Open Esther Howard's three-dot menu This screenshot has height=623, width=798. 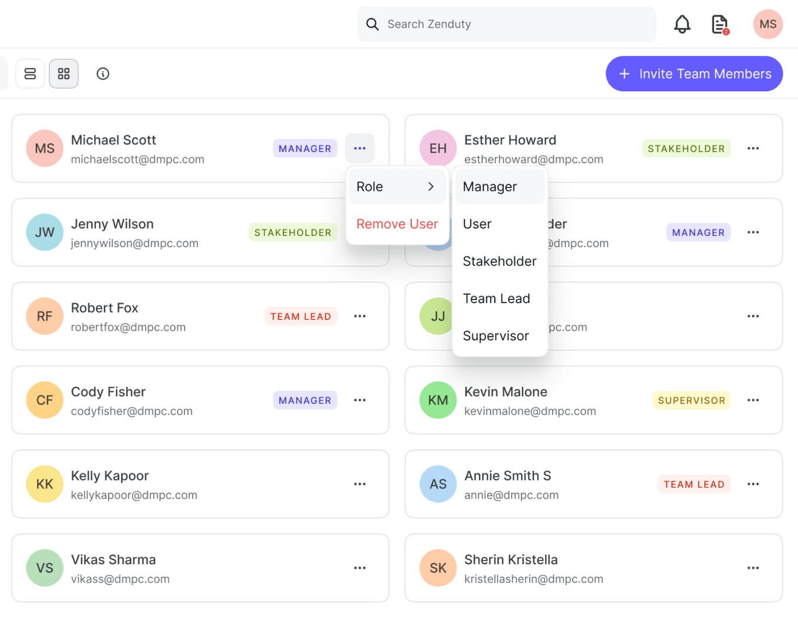point(753,148)
